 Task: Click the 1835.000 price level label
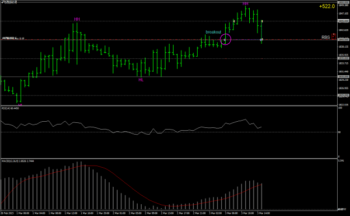[343, 58]
